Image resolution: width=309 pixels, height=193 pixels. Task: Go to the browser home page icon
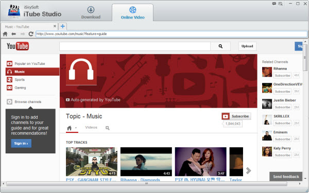pos(5,34)
